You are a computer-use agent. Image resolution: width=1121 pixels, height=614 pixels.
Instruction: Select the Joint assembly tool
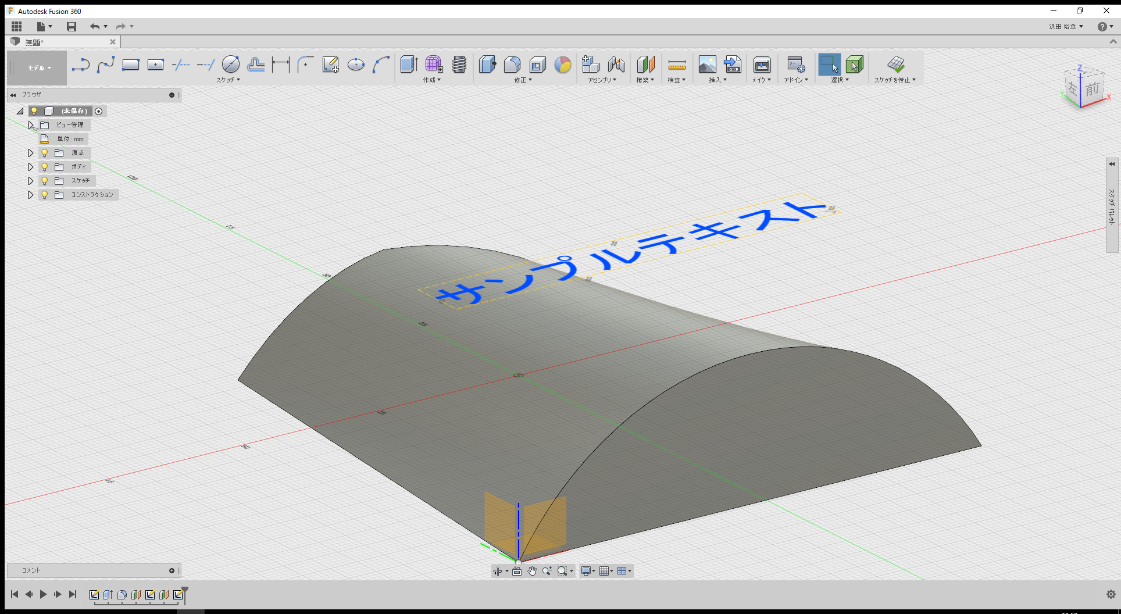616,65
